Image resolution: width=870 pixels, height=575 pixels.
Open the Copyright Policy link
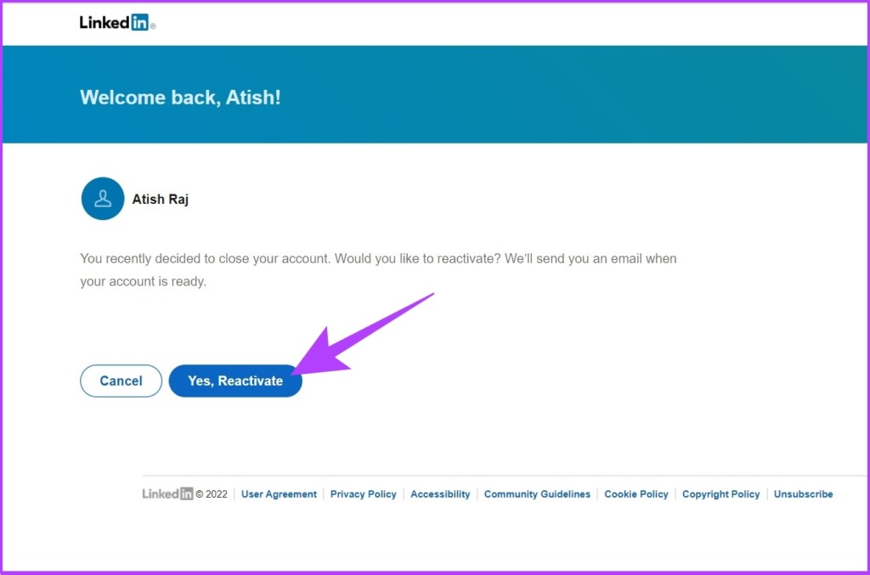(720, 494)
